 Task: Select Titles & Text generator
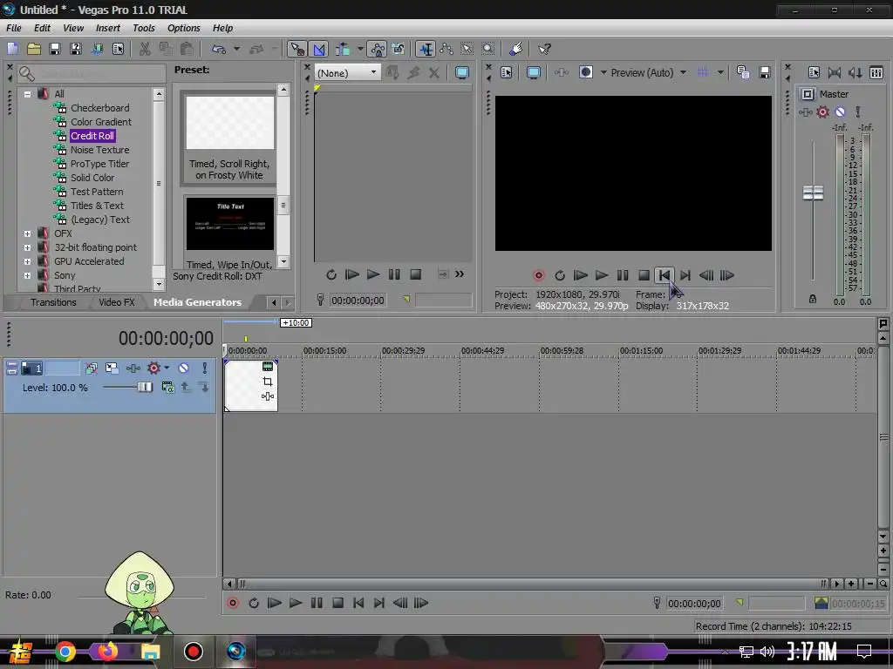click(x=97, y=206)
